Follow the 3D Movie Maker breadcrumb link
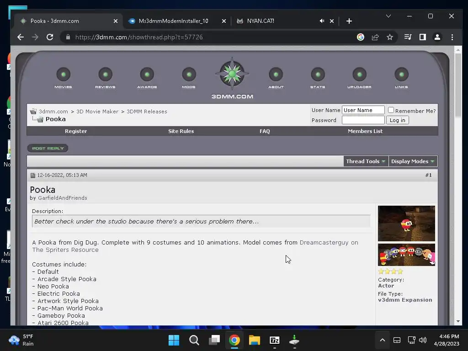468x351 pixels. coord(97,112)
